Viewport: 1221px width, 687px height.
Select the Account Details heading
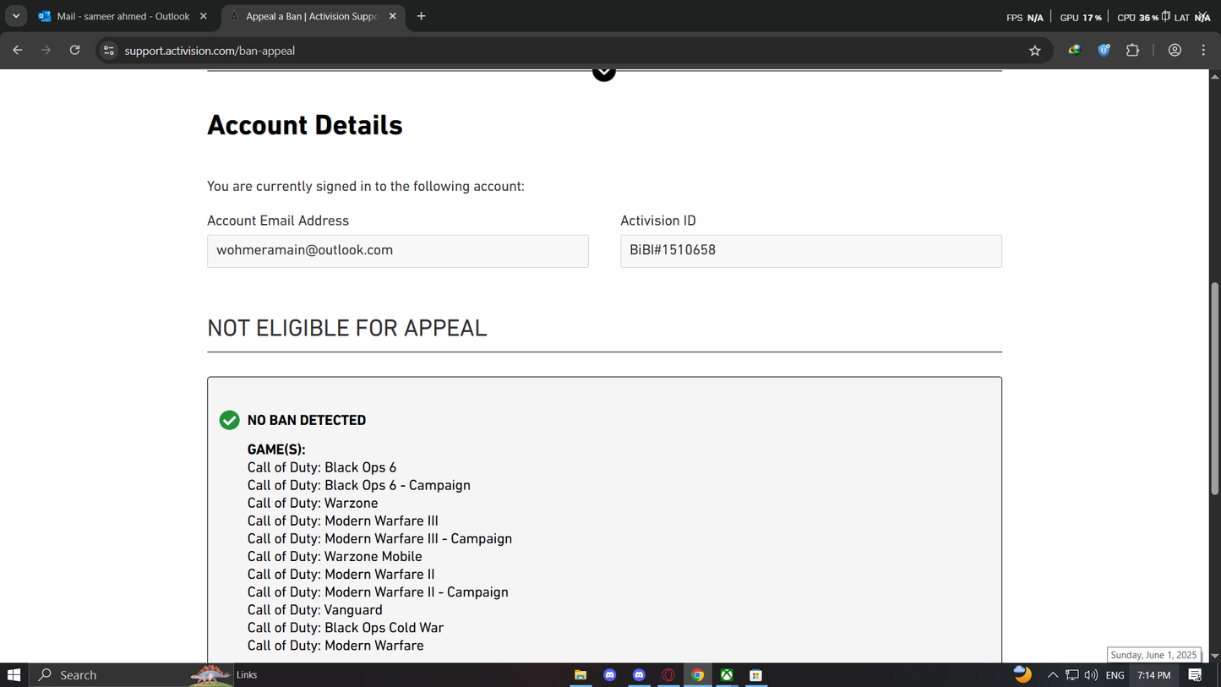[x=305, y=125]
